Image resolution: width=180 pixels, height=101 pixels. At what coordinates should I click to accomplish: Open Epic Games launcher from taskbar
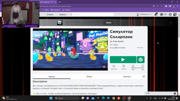click(98, 98)
